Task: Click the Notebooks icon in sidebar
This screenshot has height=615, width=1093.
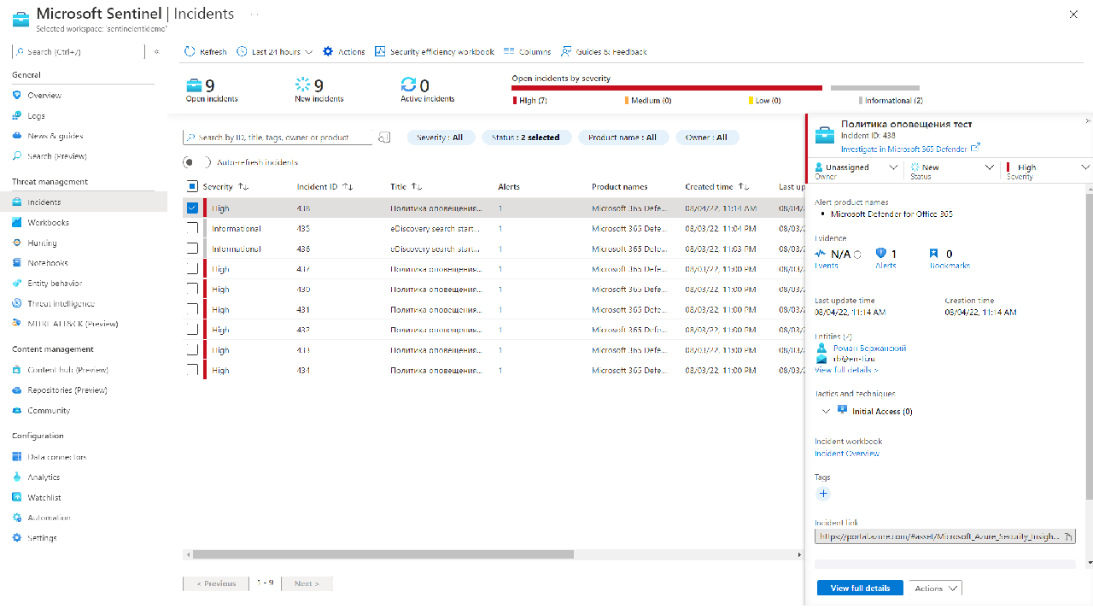Action: [x=16, y=263]
